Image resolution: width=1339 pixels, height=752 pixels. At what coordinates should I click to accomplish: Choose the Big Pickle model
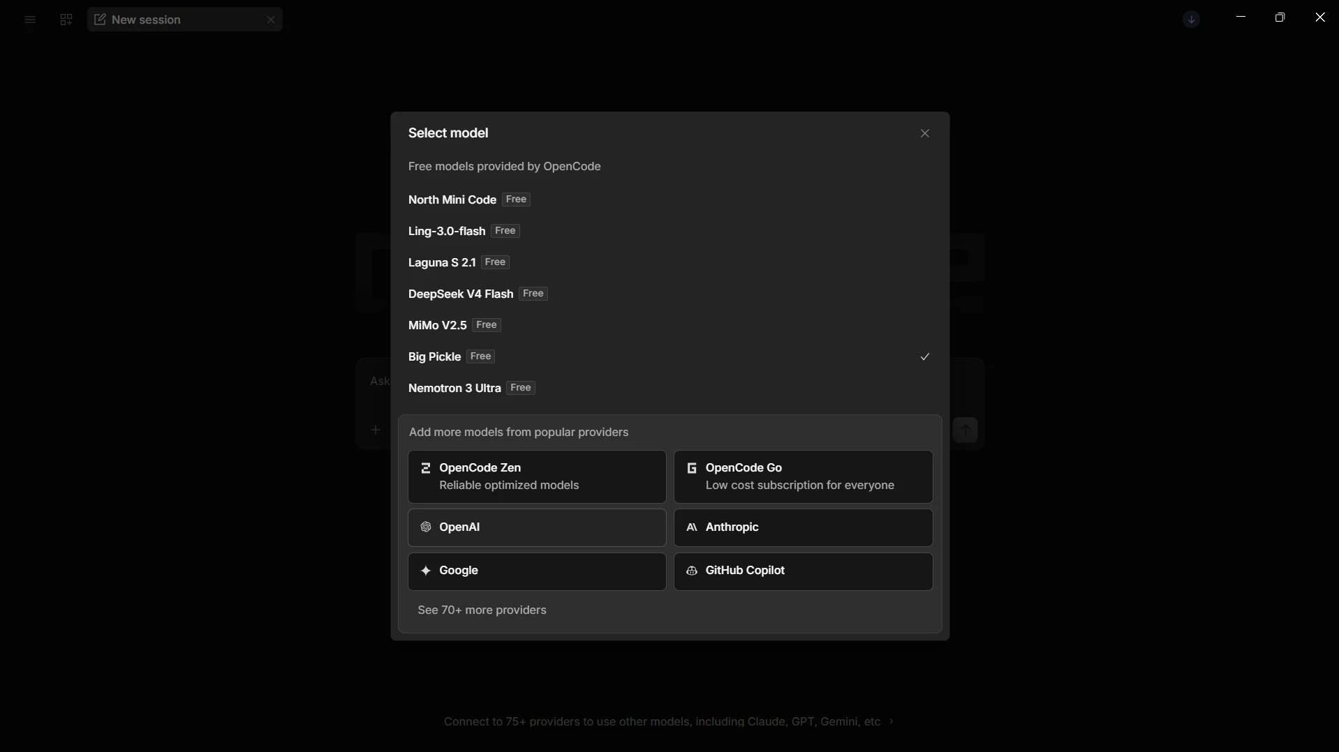coord(669,356)
